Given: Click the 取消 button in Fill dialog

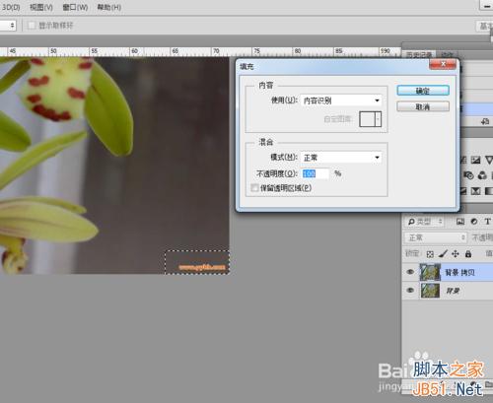Looking at the screenshot, I should pos(423,106).
